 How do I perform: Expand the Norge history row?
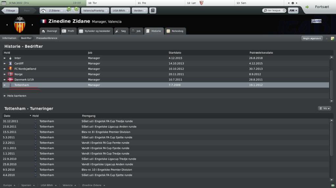pyautogui.click(x=5, y=74)
